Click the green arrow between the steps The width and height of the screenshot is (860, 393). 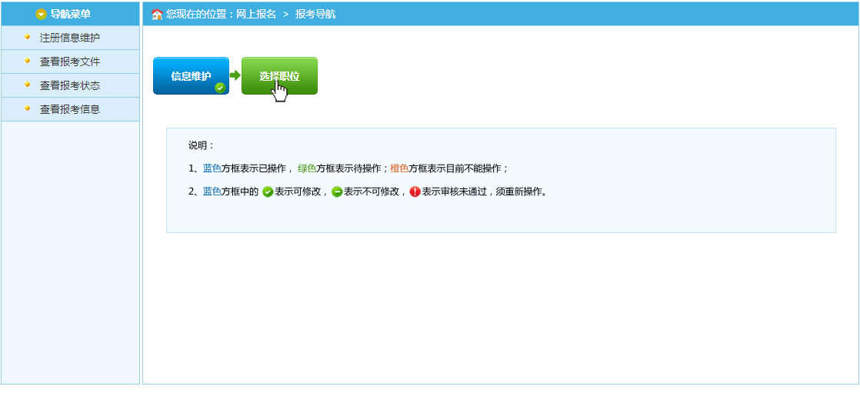click(x=235, y=75)
